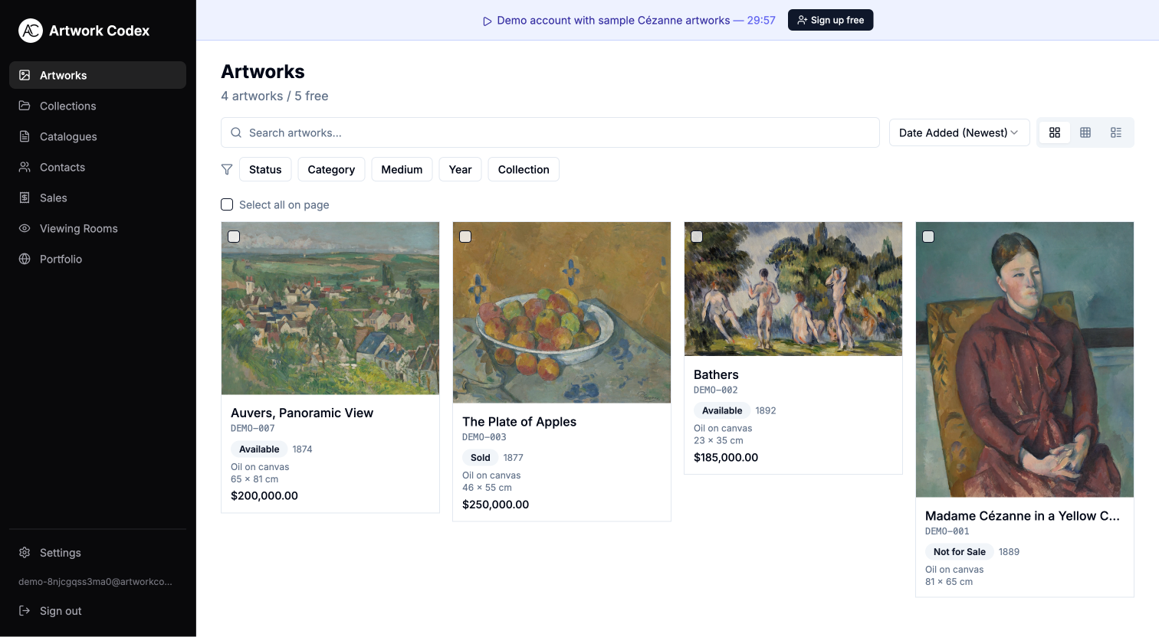
Task: Open the Status filter
Action: click(x=264, y=169)
